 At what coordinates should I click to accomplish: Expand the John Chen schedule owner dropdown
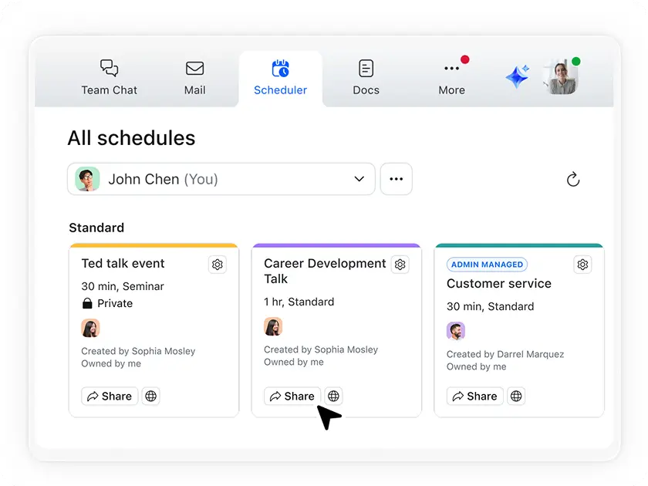coord(359,178)
